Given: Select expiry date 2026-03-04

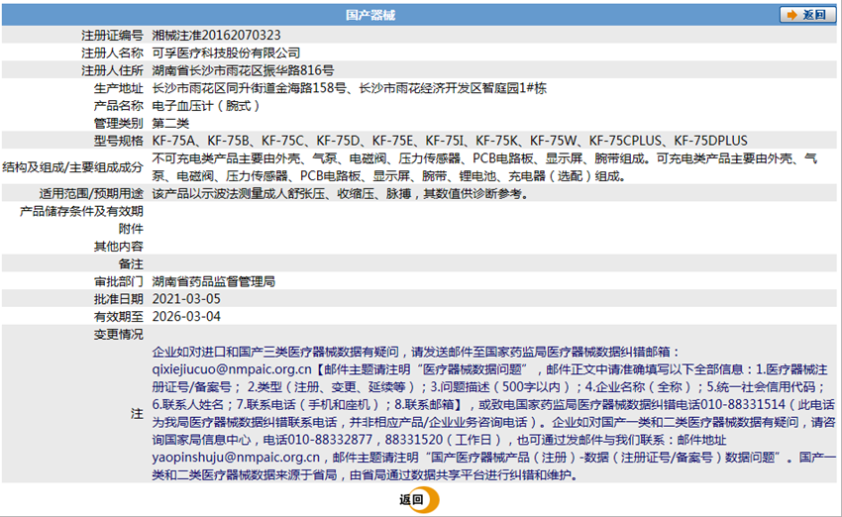Looking at the screenshot, I should click(x=186, y=316).
